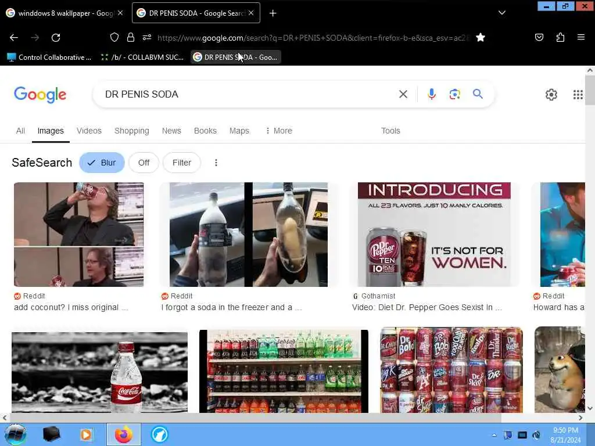This screenshot has height=446, width=595.
Task: Open the Firefox taskbar icon
Action: click(124, 434)
